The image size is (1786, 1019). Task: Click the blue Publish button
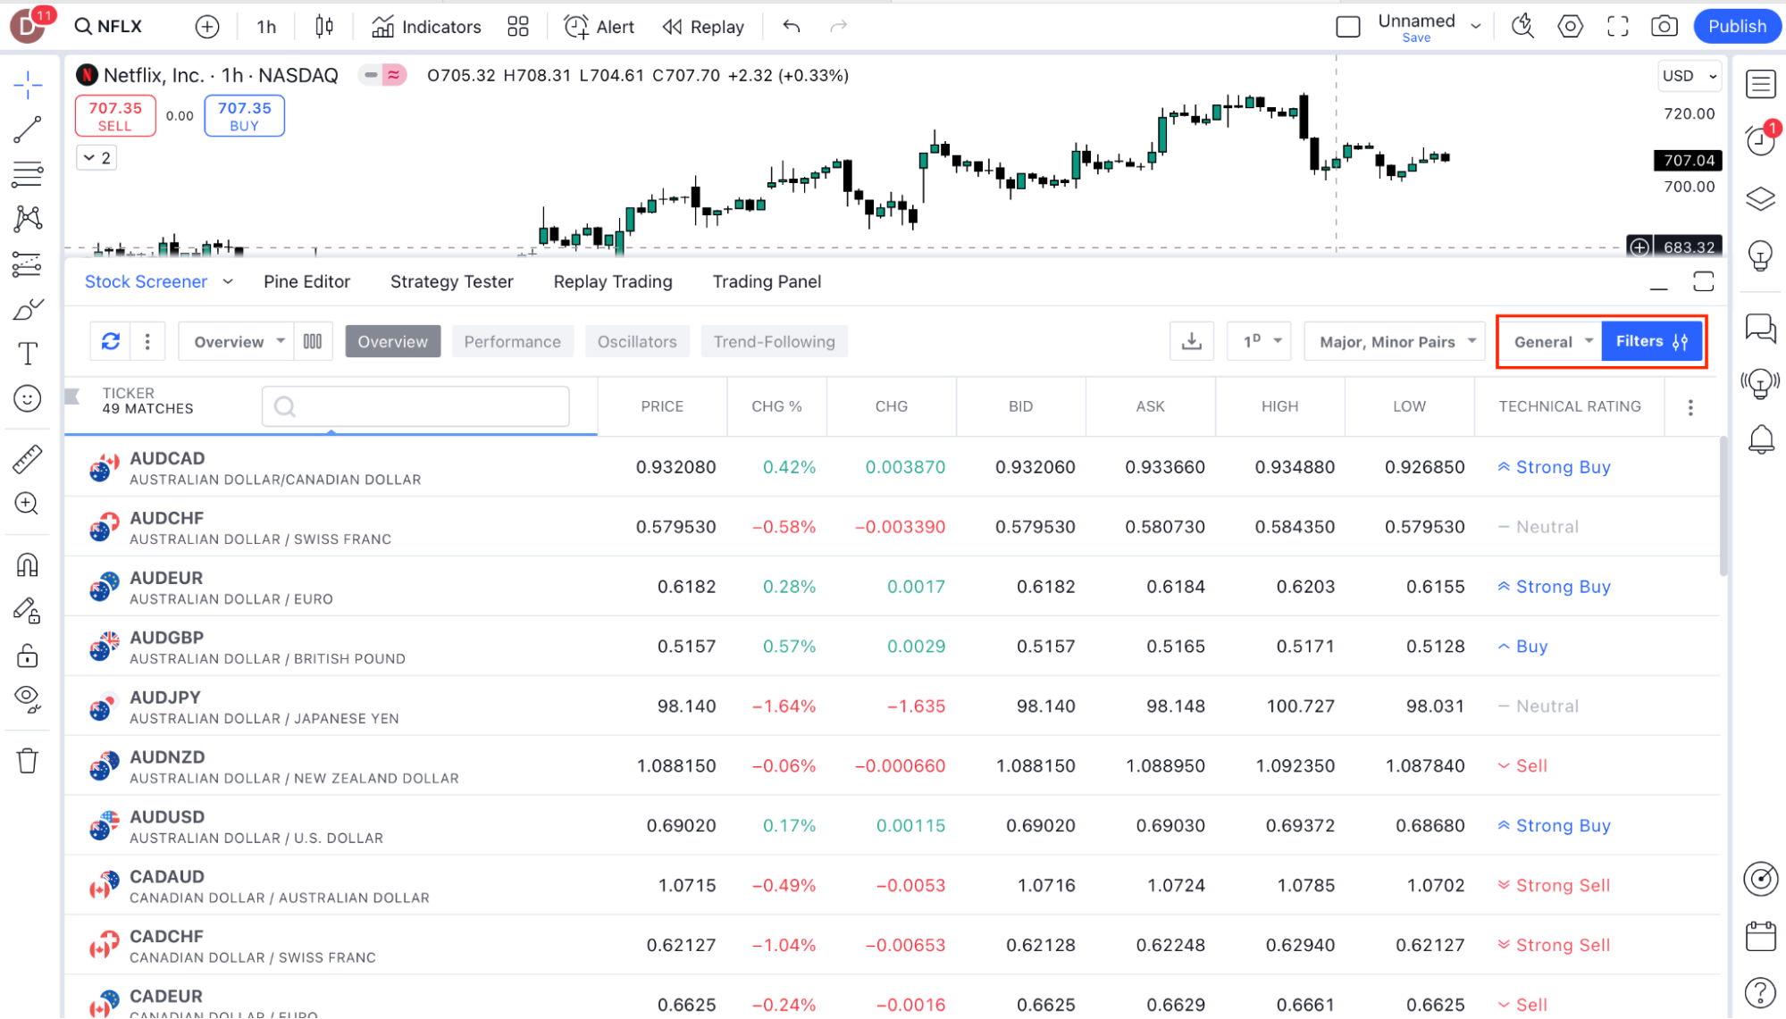tap(1737, 27)
